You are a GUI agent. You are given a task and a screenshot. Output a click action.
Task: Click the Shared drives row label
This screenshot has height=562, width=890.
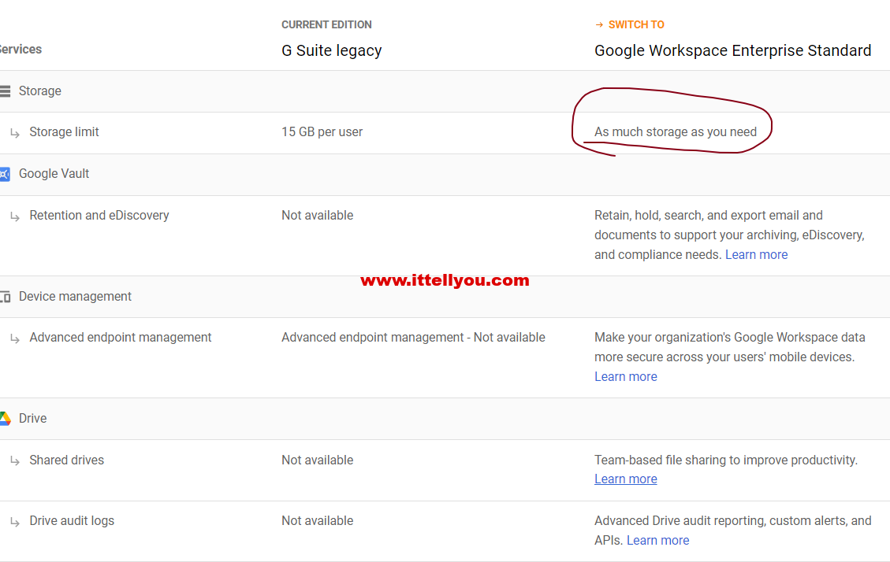[67, 460]
